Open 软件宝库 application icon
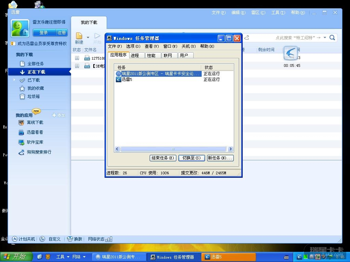 pyautogui.click(x=21, y=142)
